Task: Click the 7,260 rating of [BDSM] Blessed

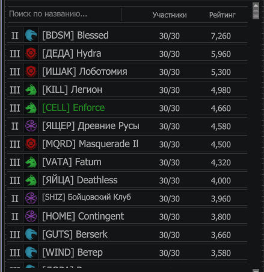Action: [x=221, y=36]
